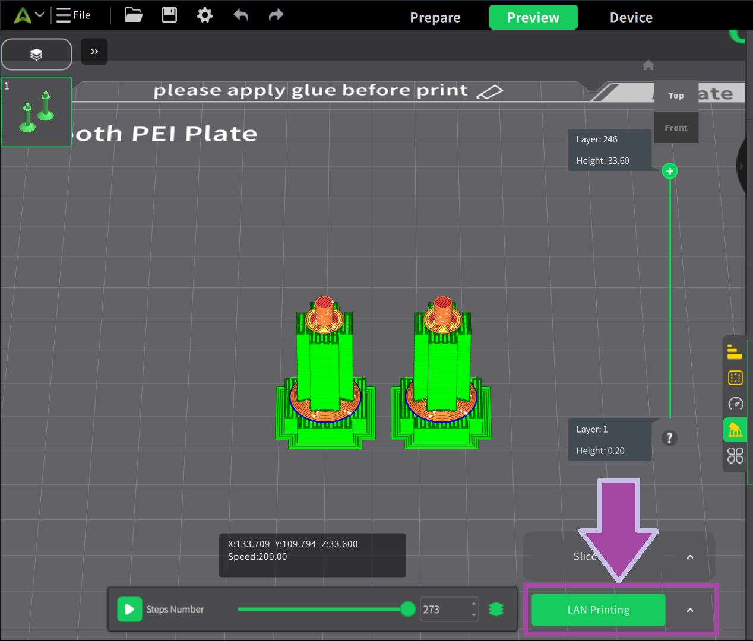The width and height of the screenshot is (753, 641).
Task: Click the save project floppy disk icon
Action: click(x=169, y=15)
